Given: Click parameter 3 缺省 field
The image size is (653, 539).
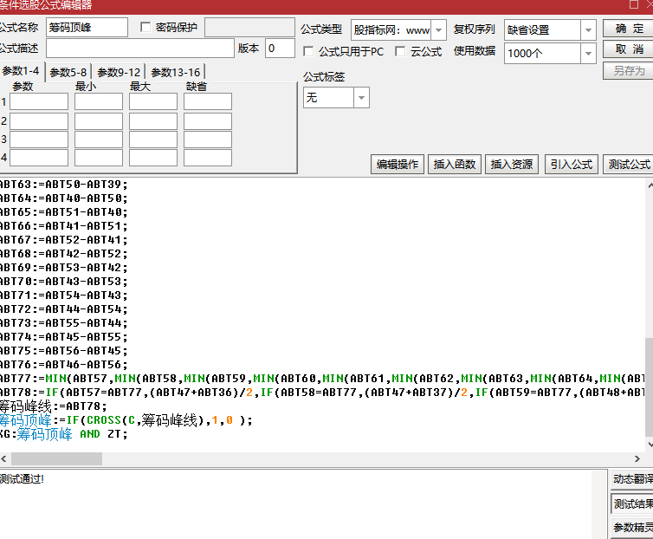Looking at the screenshot, I should click(x=208, y=140).
